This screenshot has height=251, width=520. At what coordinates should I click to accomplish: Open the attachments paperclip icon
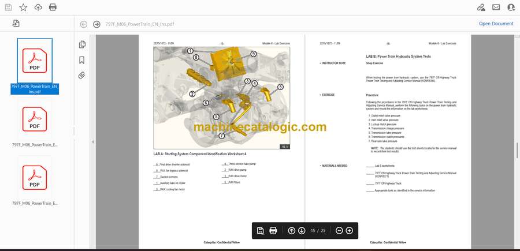coord(81,75)
